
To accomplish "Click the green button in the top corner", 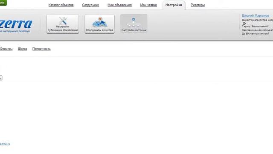I will pyautogui.click(x=3, y=3).
